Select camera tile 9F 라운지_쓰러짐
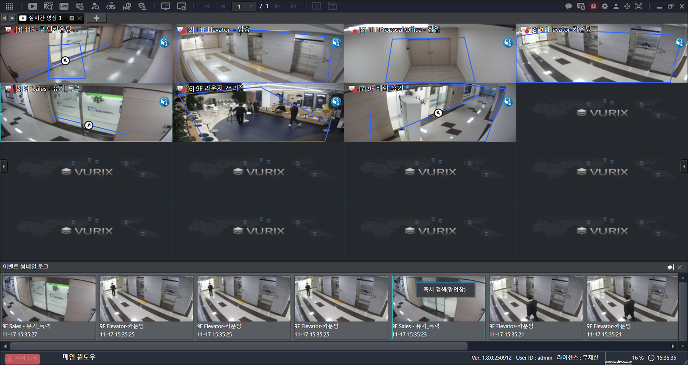 [x=258, y=112]
